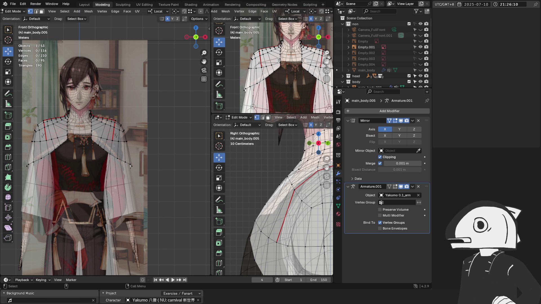Switch to the Shading workspace tab
This screenshot has width=541, height=304.
point(191,5)
